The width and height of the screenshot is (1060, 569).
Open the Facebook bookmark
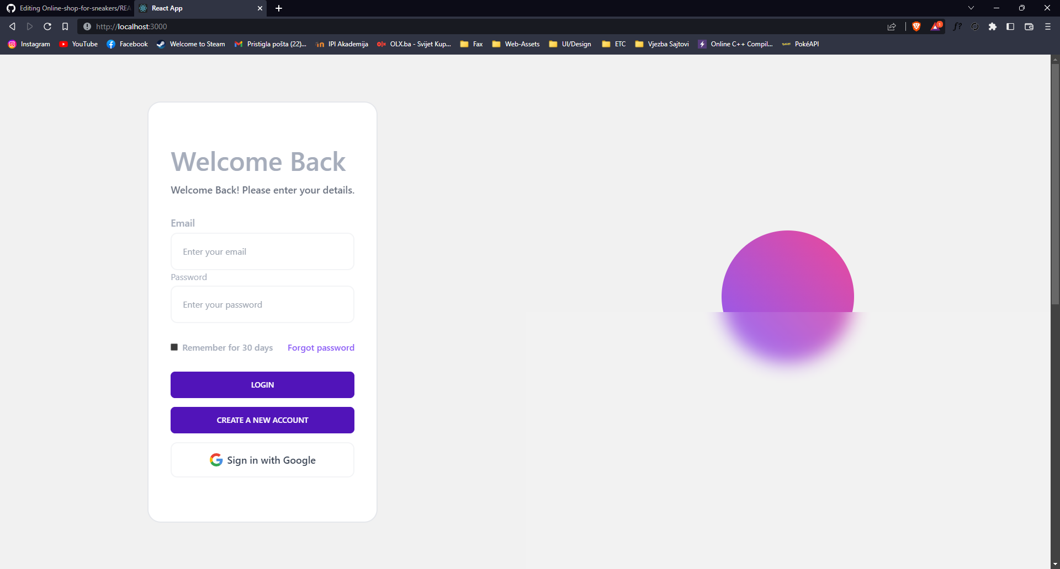(x=127, y=44)
